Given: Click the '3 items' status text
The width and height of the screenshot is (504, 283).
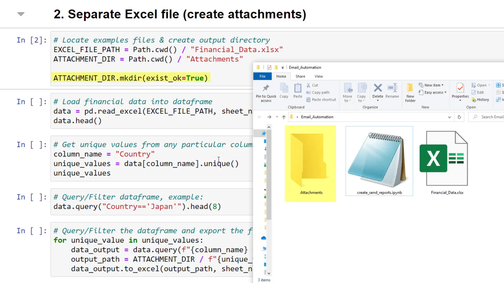Looking at the screenshot, I should pos(264,280).
